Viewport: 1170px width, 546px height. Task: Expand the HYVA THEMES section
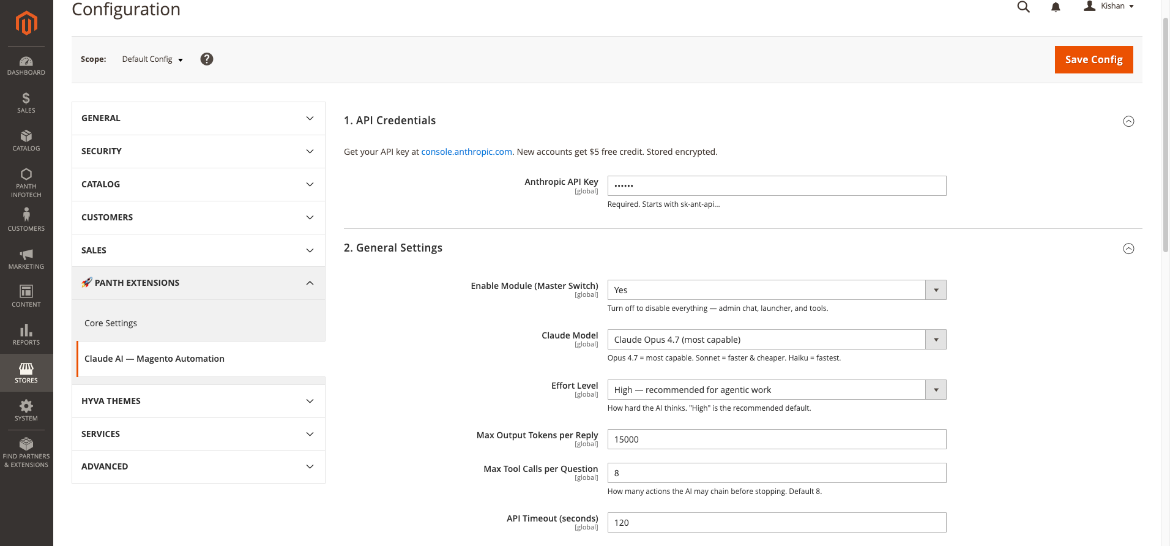tap(198, 401)
